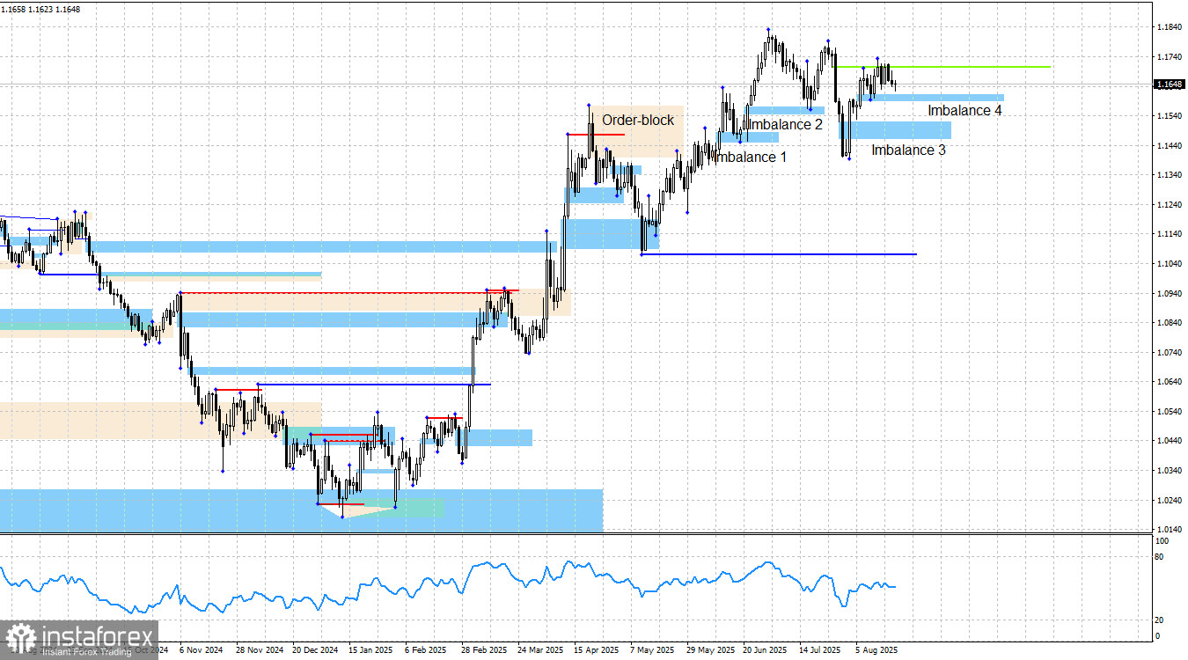Click price axis label 1.1440

click(1169, 146)
